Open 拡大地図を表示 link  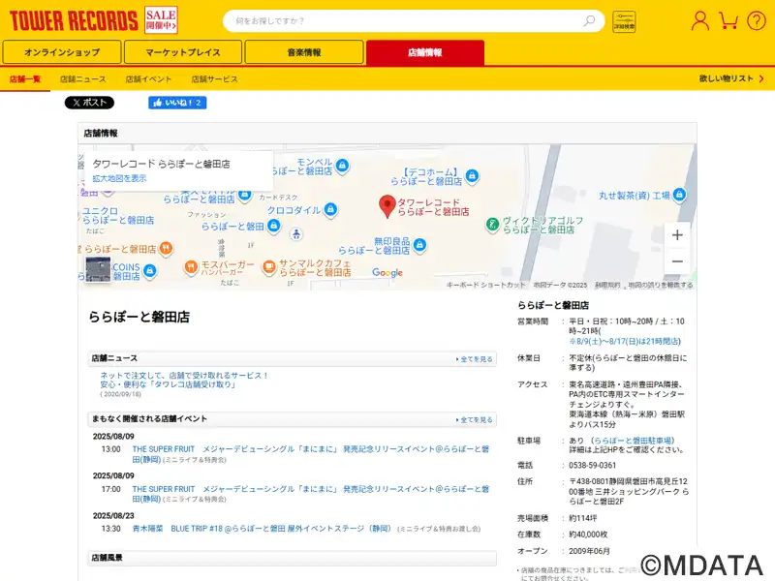click(x=119, y=178)
